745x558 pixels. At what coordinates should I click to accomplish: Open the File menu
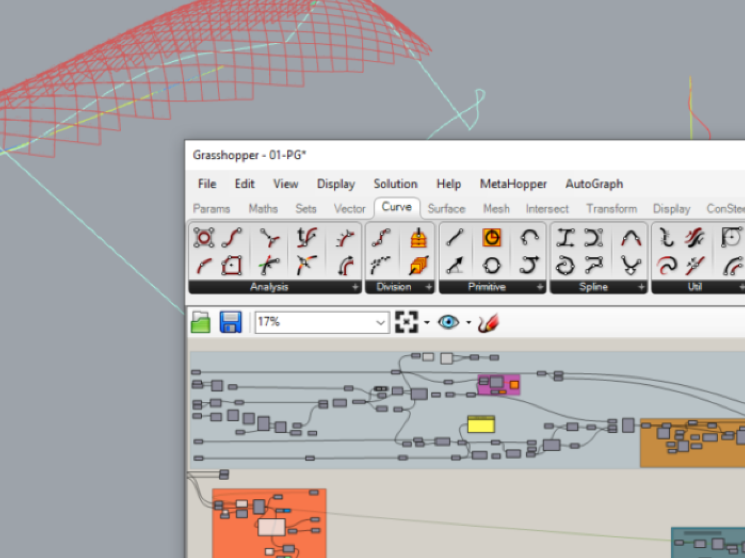[x=207, y=184]
